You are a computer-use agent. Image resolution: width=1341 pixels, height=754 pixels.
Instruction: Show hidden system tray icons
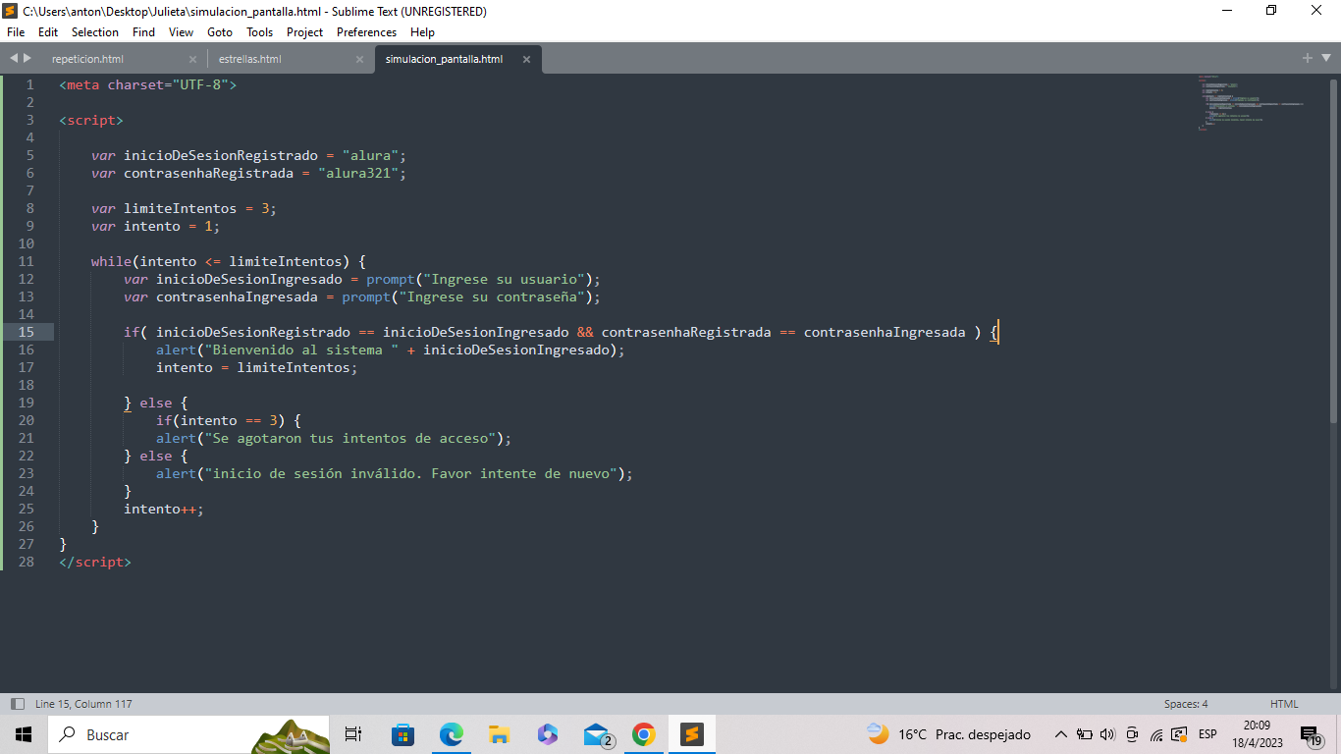coord(1061,734)
